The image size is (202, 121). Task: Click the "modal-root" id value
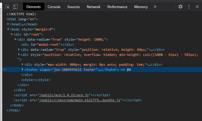(48, 45)
